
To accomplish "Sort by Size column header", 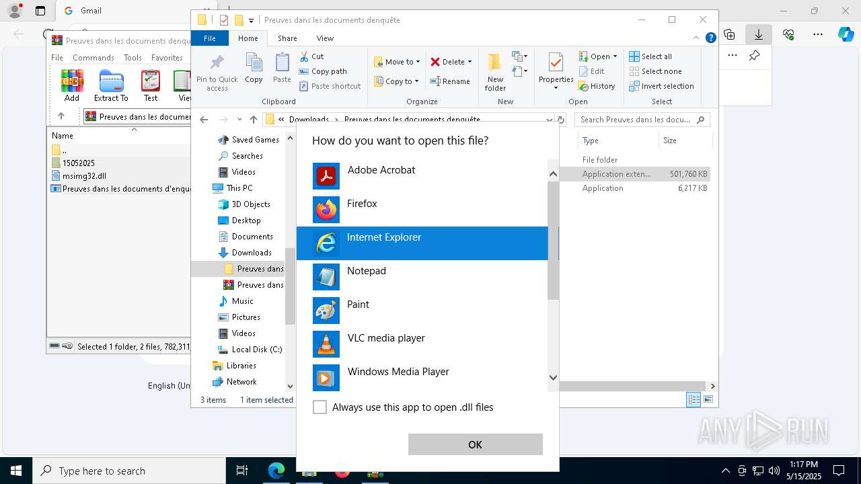I will click(x=685, y=140).
